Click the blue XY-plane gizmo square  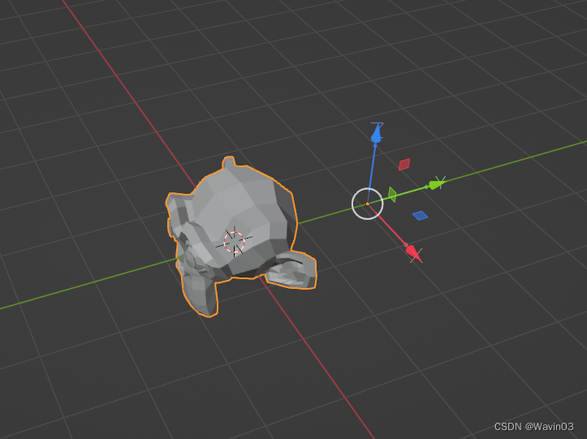(420, 216)
